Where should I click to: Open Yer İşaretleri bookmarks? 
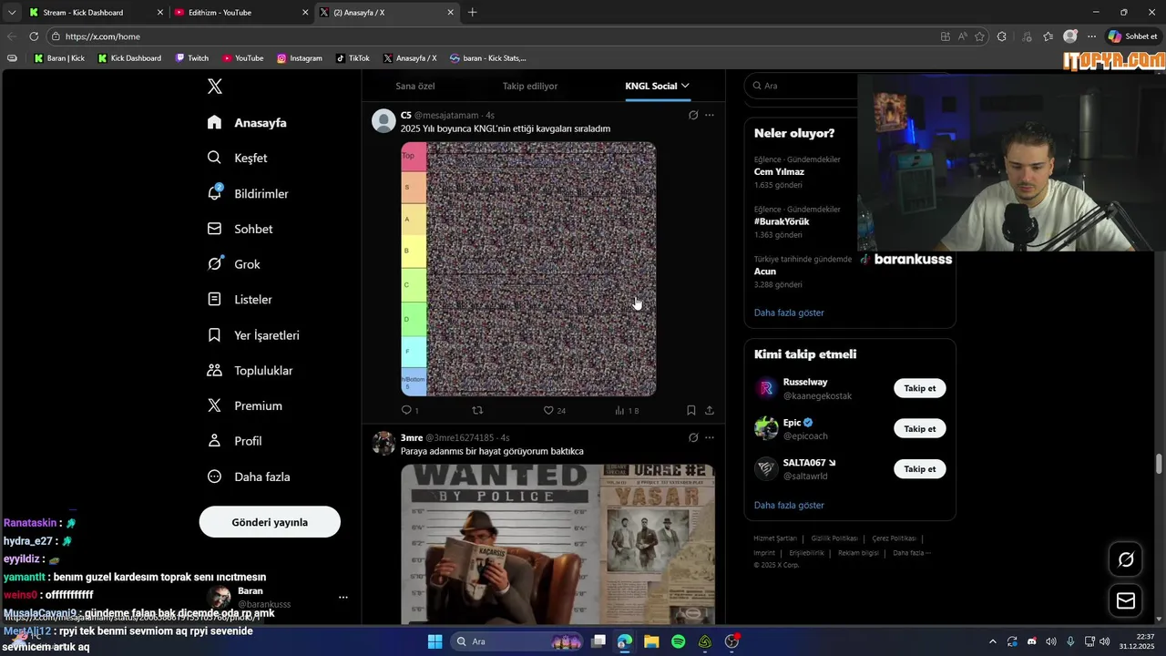click(x=253, y=335)
